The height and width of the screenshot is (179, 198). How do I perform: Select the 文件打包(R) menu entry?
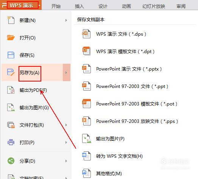point(31,125)
